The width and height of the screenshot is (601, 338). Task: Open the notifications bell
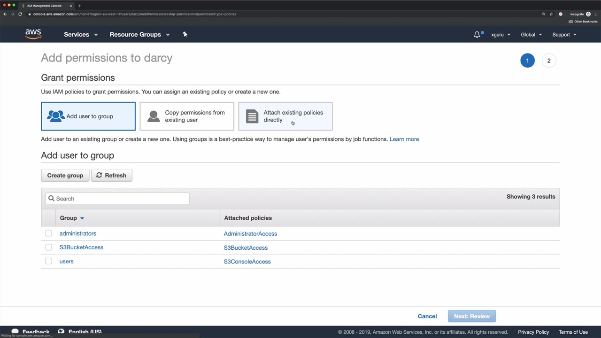coord(477,34)
